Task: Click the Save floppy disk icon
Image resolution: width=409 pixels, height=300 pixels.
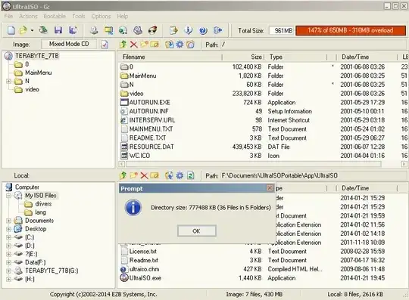Action: [x=58, y=30]
